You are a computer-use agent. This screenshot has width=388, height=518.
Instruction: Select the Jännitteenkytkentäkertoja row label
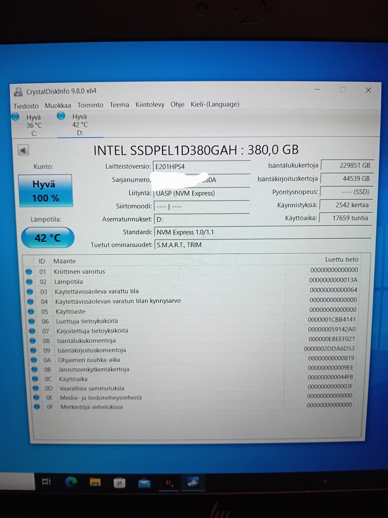94,369
